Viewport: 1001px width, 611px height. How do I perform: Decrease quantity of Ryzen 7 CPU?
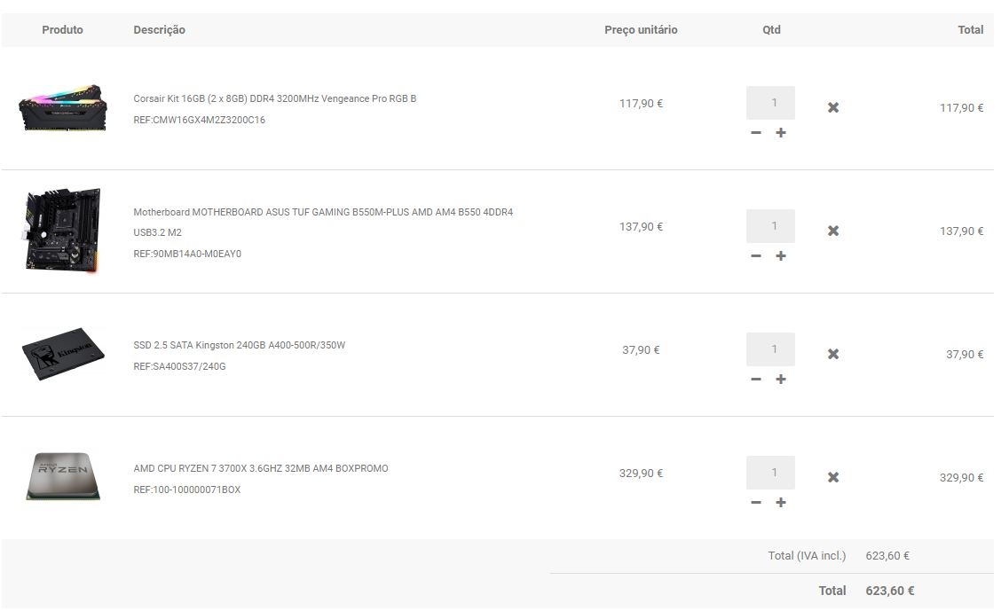tap(756, 502)
